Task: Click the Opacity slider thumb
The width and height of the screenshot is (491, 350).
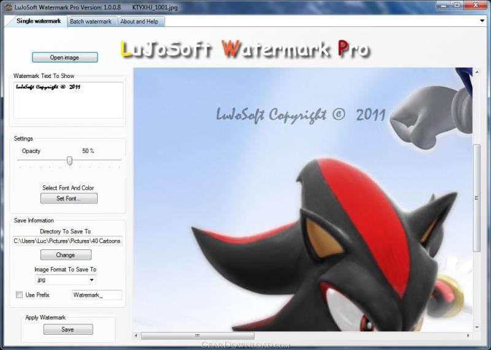Action: tap(69, 161)
